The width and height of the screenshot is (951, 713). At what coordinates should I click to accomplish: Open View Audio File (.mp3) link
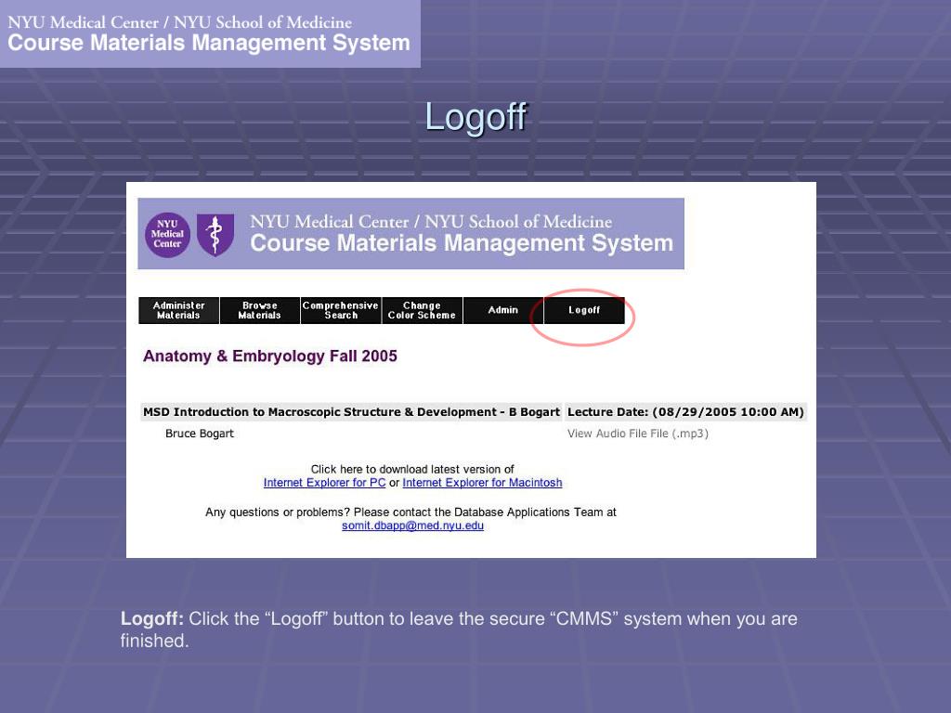pyautogui.click(x=637, y=434)
